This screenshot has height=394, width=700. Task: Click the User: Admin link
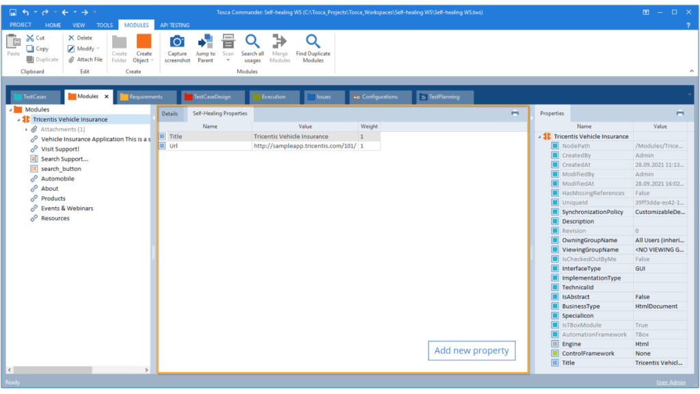tap(671, 382)
